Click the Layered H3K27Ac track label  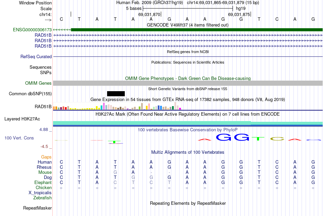pos(22,119)
